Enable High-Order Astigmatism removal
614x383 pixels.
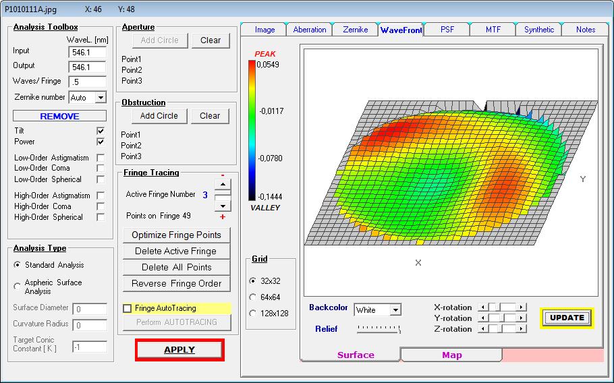point(101,196)
